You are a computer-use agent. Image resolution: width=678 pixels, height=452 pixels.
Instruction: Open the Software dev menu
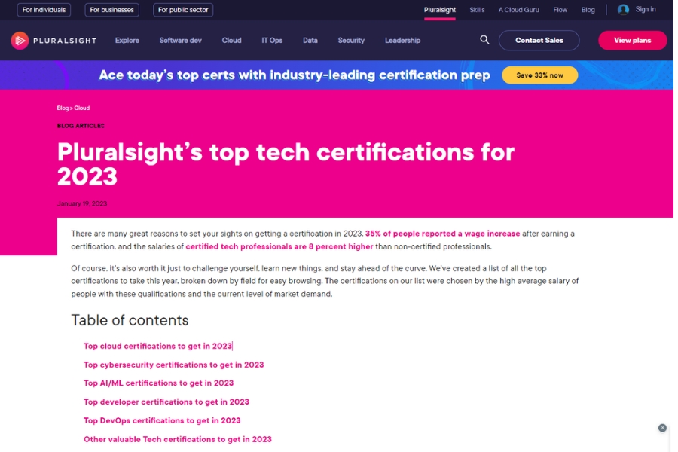[180, 40]
